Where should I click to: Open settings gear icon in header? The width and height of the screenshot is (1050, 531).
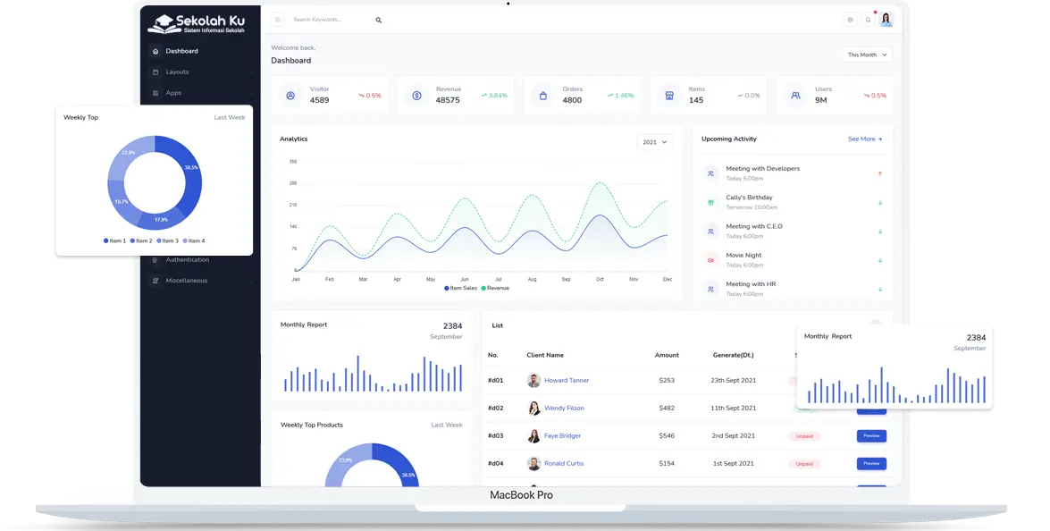tap(850, 20)
